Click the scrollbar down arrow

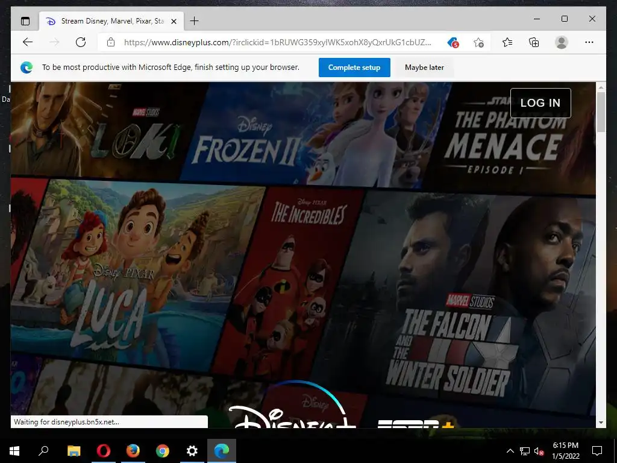point(601,423)
